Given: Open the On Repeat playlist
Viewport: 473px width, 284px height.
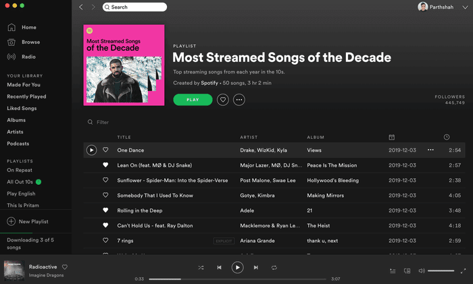Looking at the screenshot, I should [20, 170].
